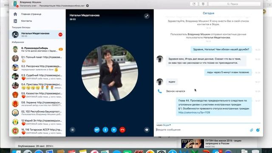The image size is (272, 153).
Task: Click the new conversation compose icon
Action: pyautogui.click(x=194, y=4)
